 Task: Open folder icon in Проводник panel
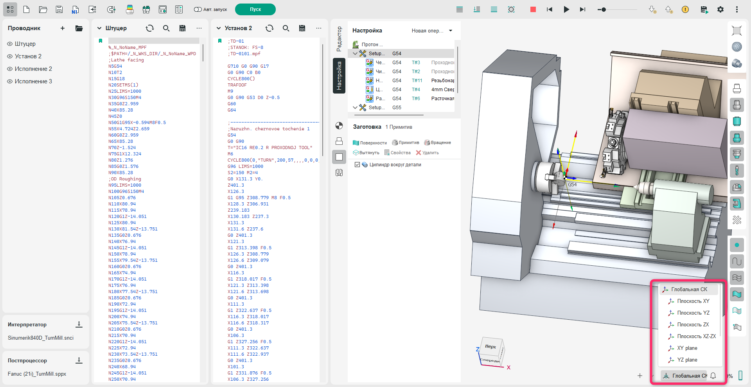click(79, 28)
